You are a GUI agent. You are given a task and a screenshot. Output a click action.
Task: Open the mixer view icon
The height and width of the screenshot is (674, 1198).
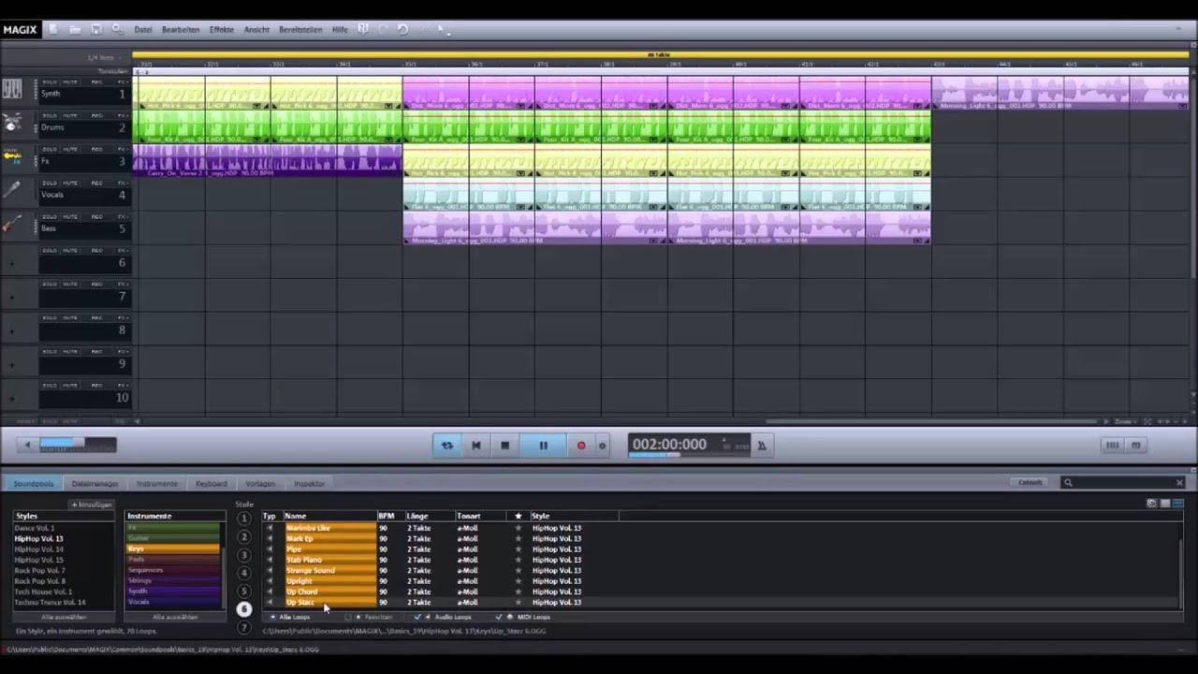click(1112, 446)
